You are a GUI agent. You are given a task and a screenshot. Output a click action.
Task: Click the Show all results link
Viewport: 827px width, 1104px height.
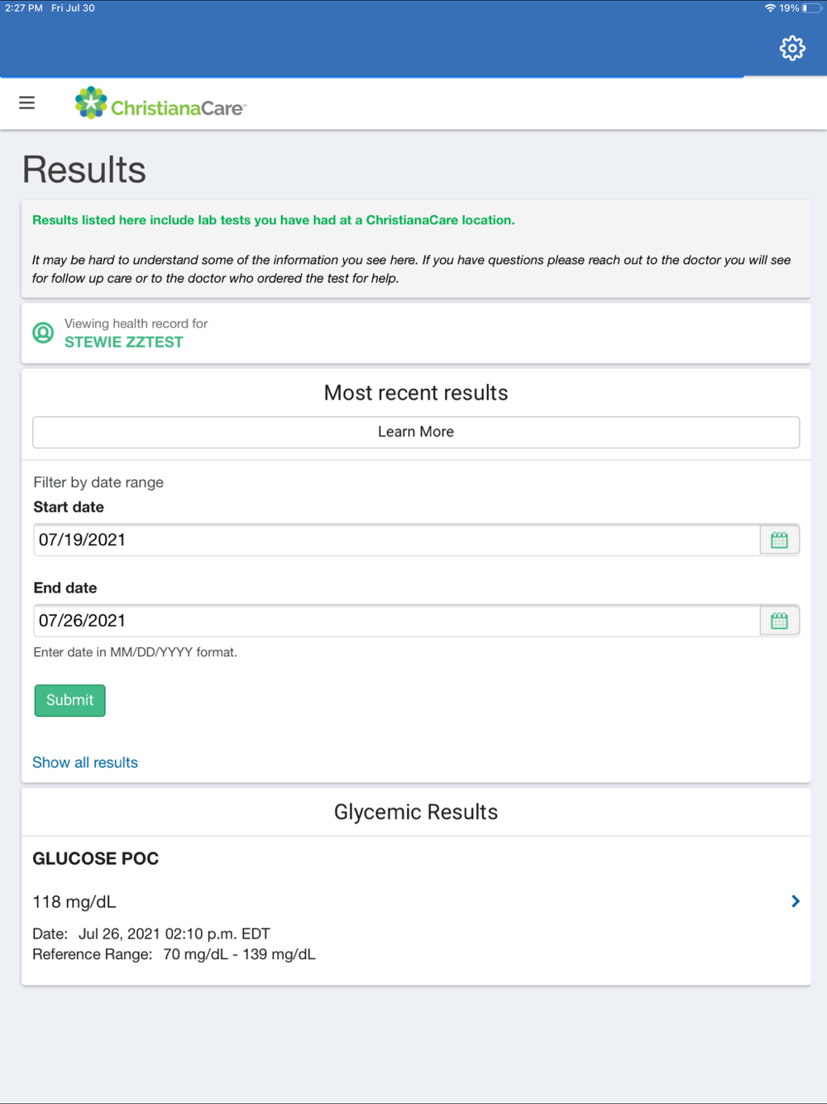pos(85,762)
